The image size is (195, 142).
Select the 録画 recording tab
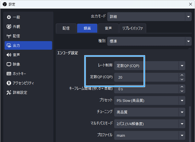(87, 28)
